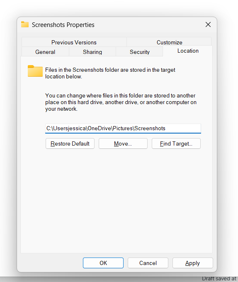Click the small folder icon in title bar

point(25,24)
